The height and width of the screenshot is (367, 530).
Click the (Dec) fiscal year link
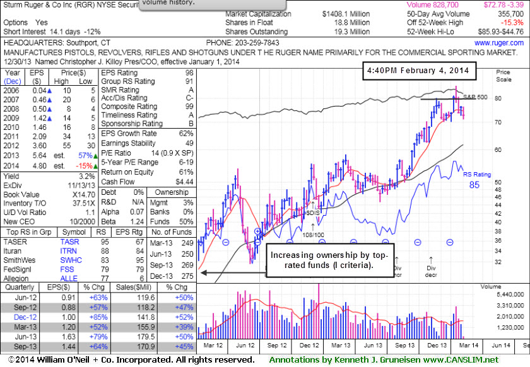click(x=13, y=81)
